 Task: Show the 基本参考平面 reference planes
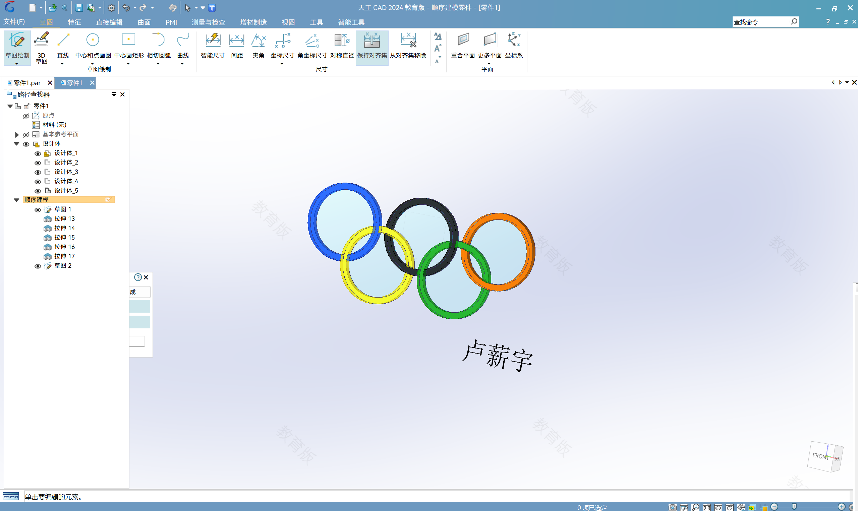pyautogui.click(x=26, y=135)
